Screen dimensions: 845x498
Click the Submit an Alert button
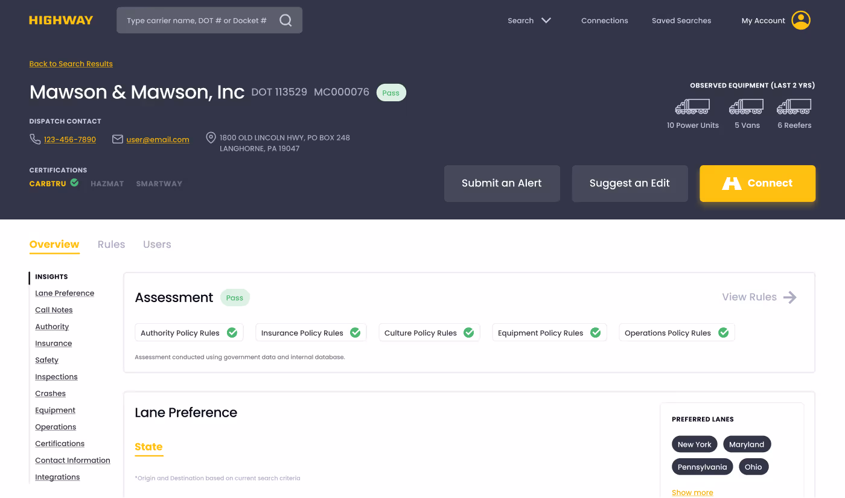[x=502, y=183]
